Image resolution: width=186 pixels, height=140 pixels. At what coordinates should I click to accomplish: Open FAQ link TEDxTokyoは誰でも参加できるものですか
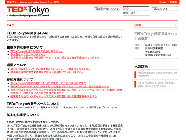pos(37,51)
